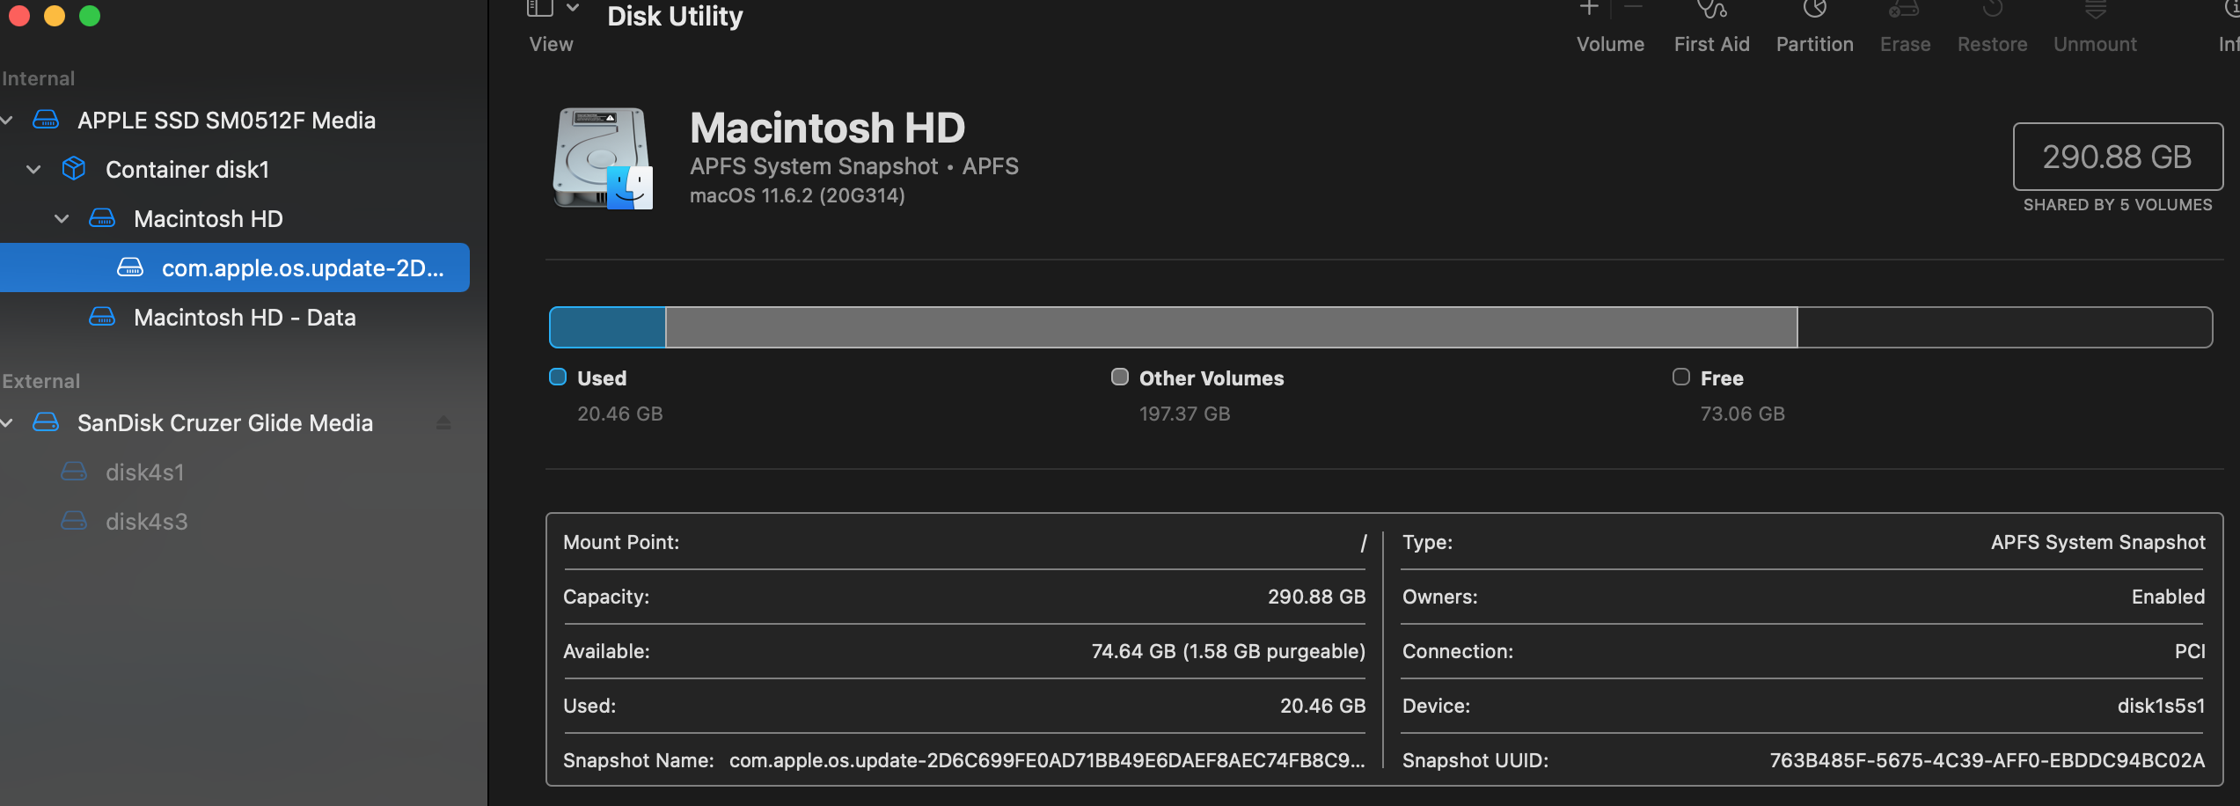The width and height of the screenshot is (2240, 806).
Task: Click the Erase toolbar label
Action: click(x=1905, y=44)
